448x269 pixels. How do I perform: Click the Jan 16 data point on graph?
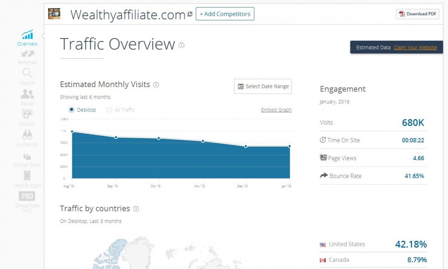click(290, 146)
